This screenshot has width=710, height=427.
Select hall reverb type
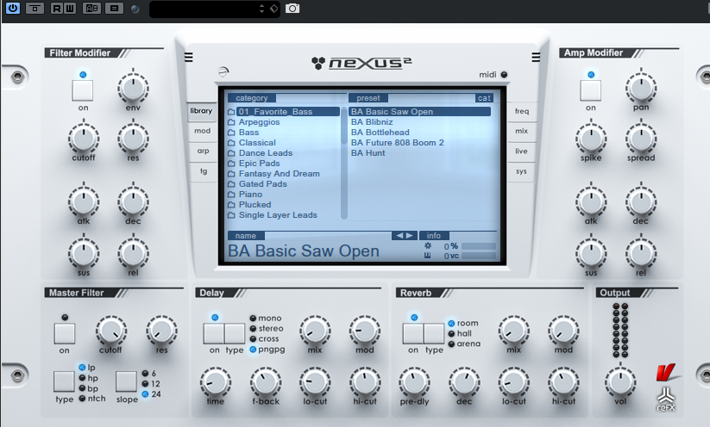coord(460,333)
